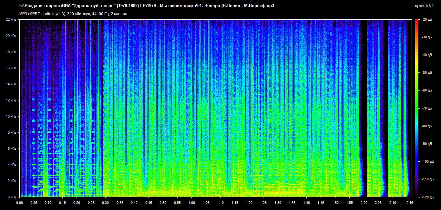Screen dimensions: 441x210
Task: Click the 0:30 mark on the time axis
Action: (106, 203)
